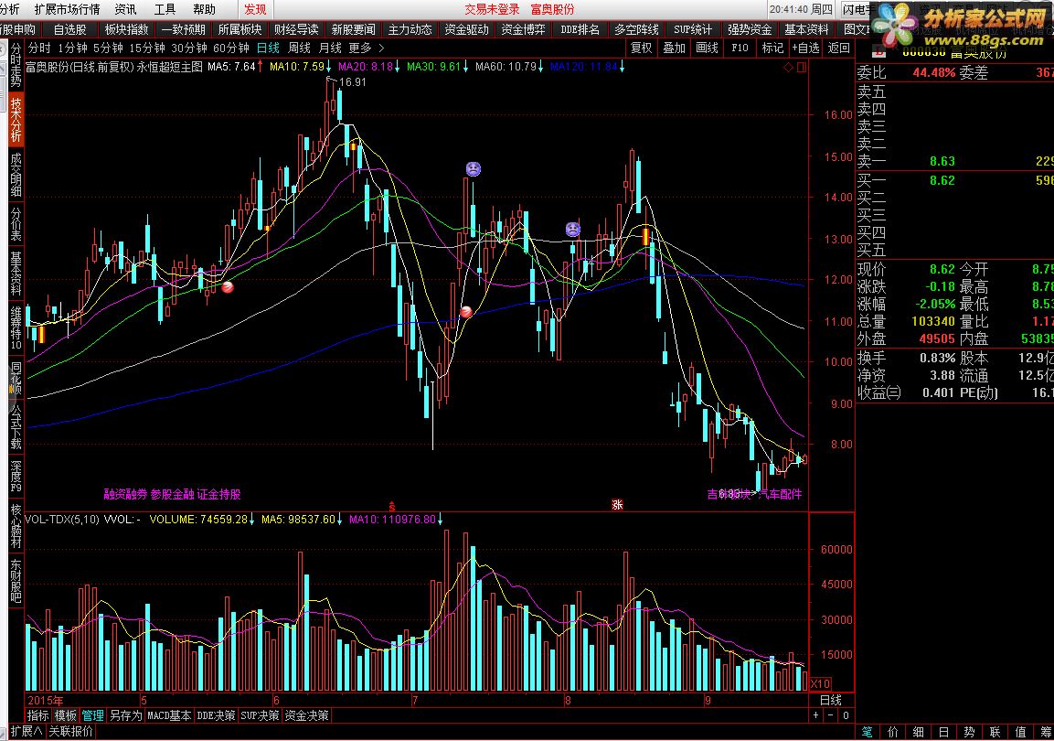Click the 标记 mark button

click(x=772, y=48)
